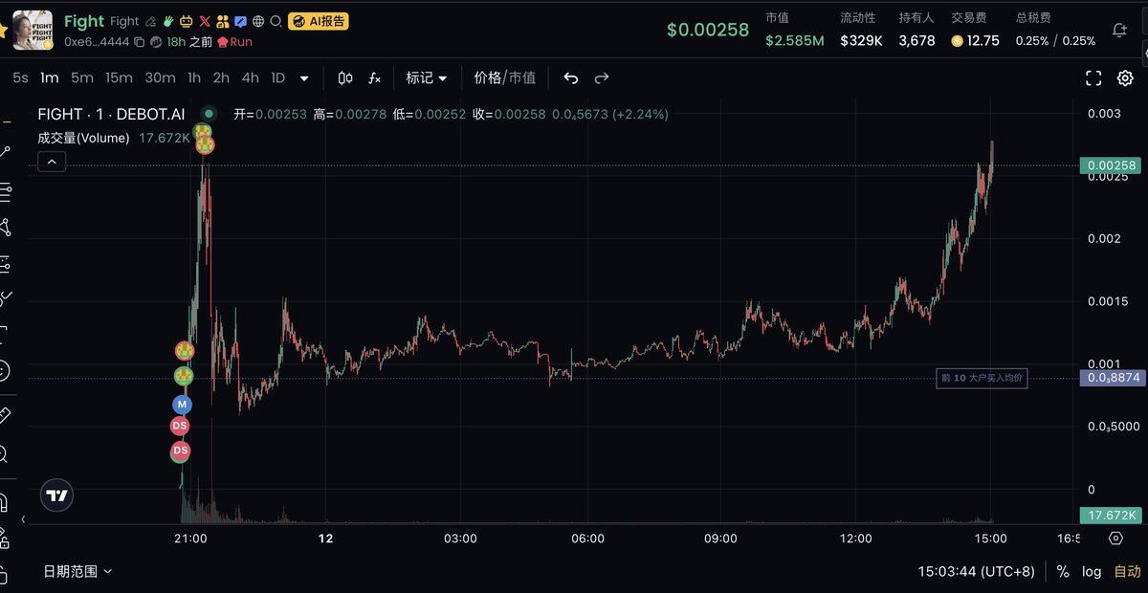The width and height of the screenshot is (1148, 593).
Task: Open the fx indicators menu
Action: 374,78
